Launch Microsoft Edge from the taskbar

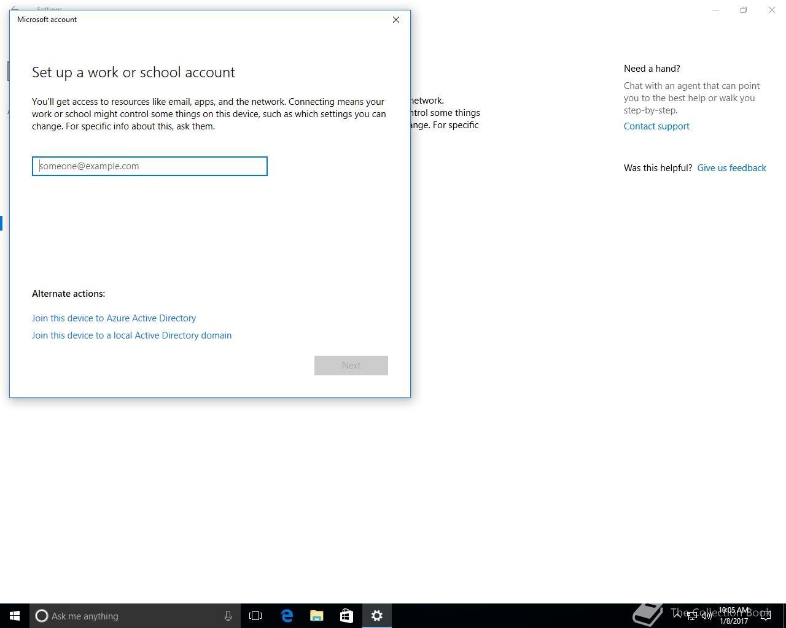tap(287, 616)
